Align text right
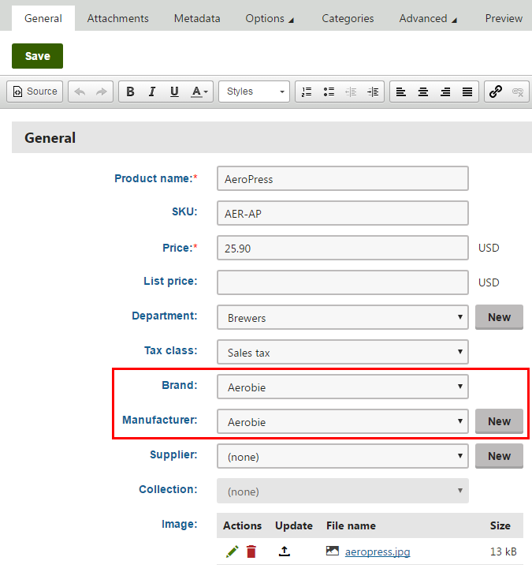Screen dimensions: 532x572 click(445, 92)
